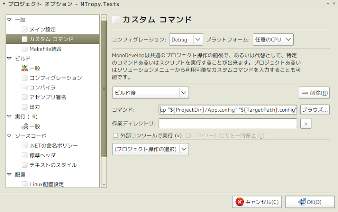
Task: Confirm with the OK(O) button
Action: (x=310, y=202)
